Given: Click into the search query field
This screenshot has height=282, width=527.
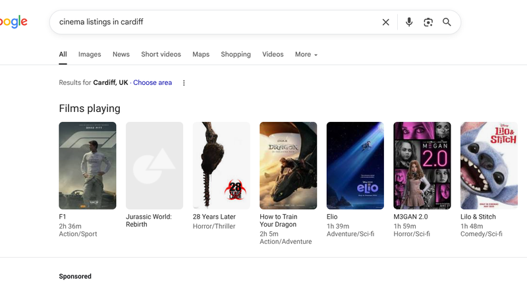Looking at the screenshot, I should (x=215, y=22).
